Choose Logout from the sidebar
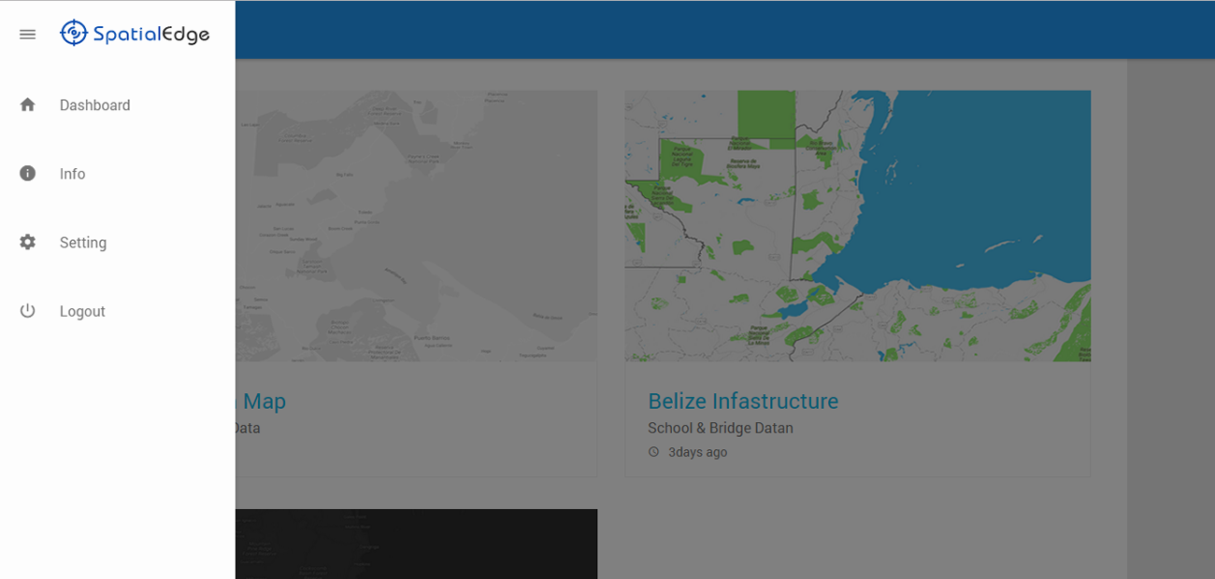This screenshot has height=579, width=1215. point(82,312)
